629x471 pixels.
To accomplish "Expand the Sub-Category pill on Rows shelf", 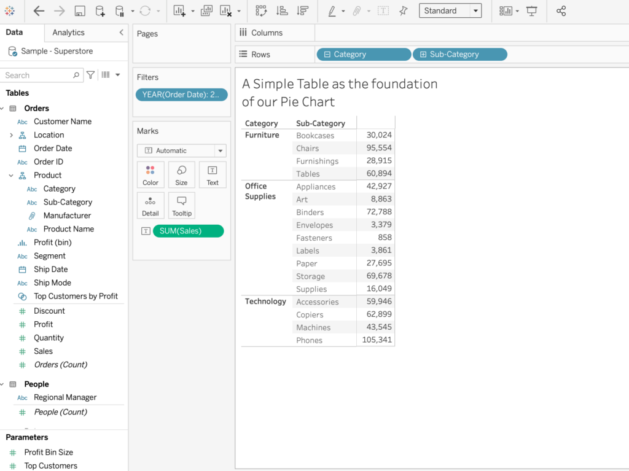I will coord(423,55).
